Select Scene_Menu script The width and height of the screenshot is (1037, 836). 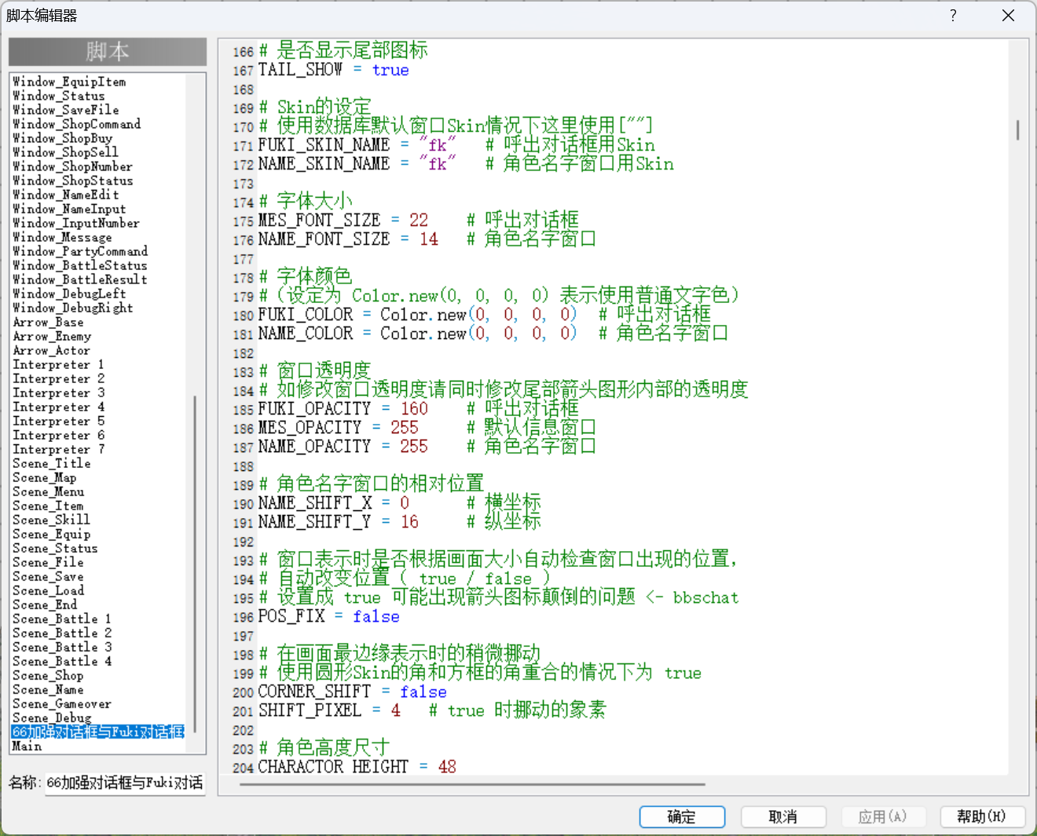[x=48, y=491]
